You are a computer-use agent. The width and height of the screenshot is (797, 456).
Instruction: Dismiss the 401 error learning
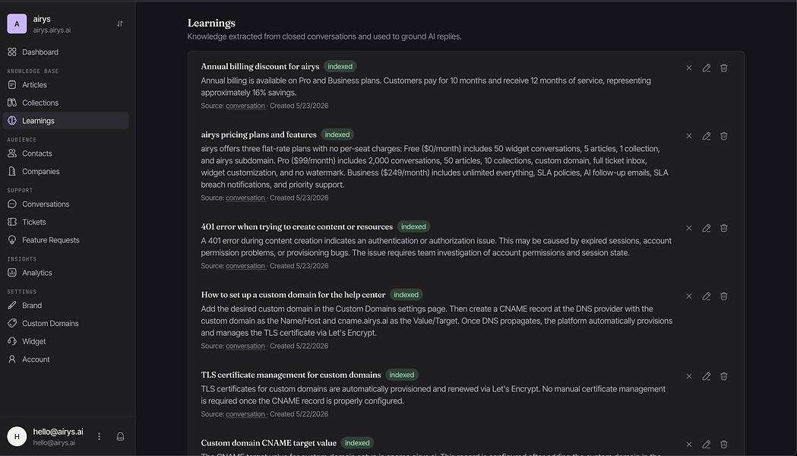click(x=689, y=228)
